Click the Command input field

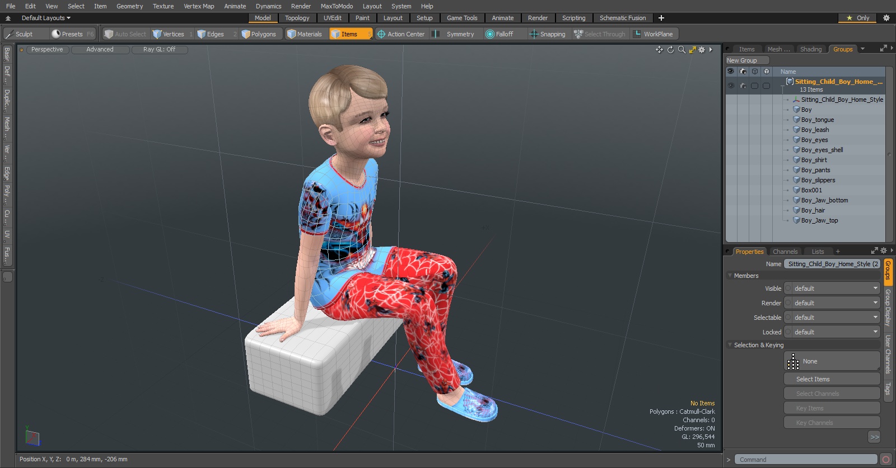(x=806, y=460)
